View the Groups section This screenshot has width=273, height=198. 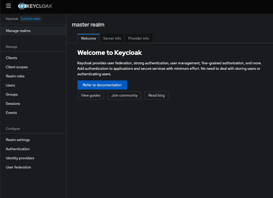12,94
